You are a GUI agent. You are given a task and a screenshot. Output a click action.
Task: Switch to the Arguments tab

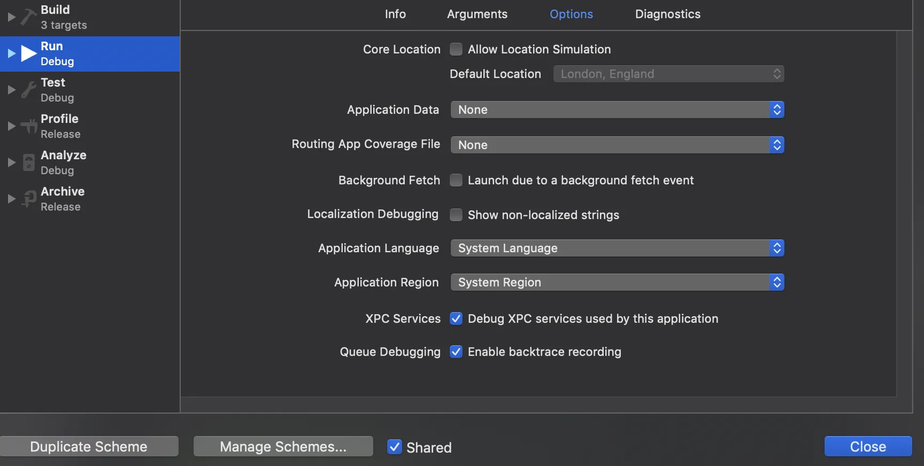(477, 14)
